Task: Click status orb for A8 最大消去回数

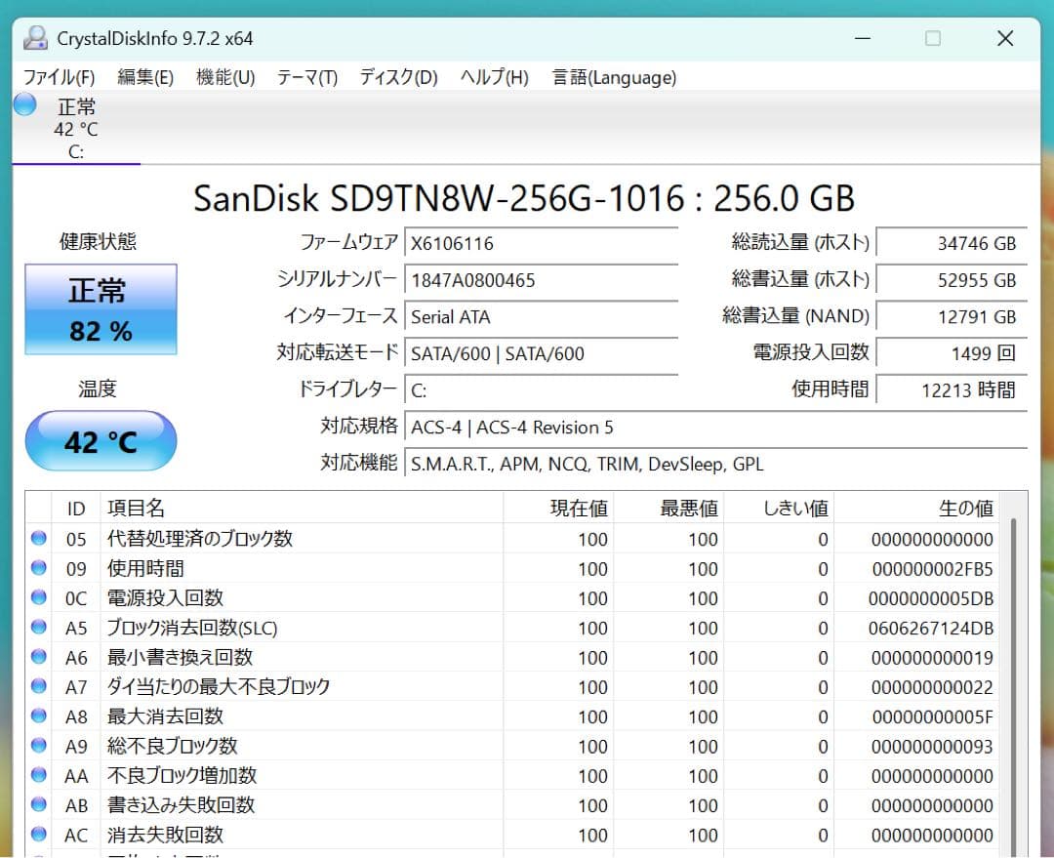Action: pos(39,715)
